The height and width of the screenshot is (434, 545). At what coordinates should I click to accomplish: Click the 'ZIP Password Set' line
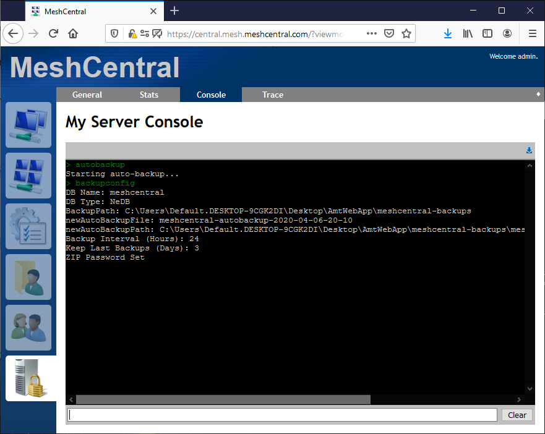click(105, 257)
